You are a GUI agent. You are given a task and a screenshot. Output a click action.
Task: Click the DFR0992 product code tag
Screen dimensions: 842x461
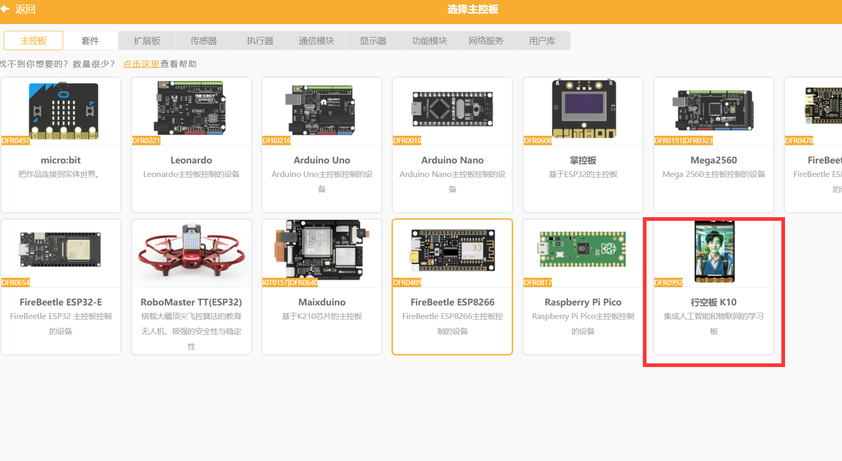(x=668, y=282)
